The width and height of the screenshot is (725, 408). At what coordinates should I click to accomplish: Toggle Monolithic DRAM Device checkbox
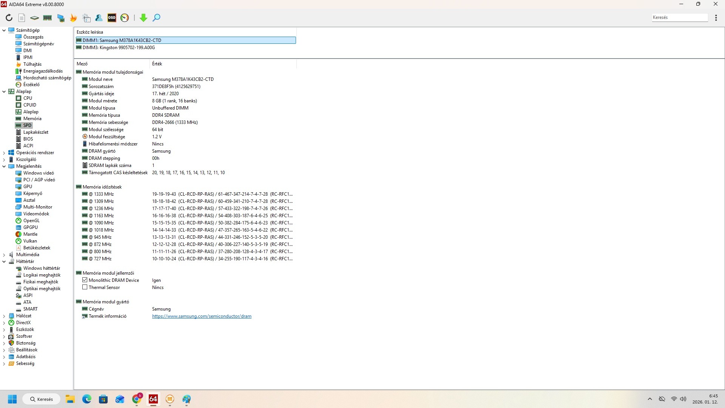85,280
